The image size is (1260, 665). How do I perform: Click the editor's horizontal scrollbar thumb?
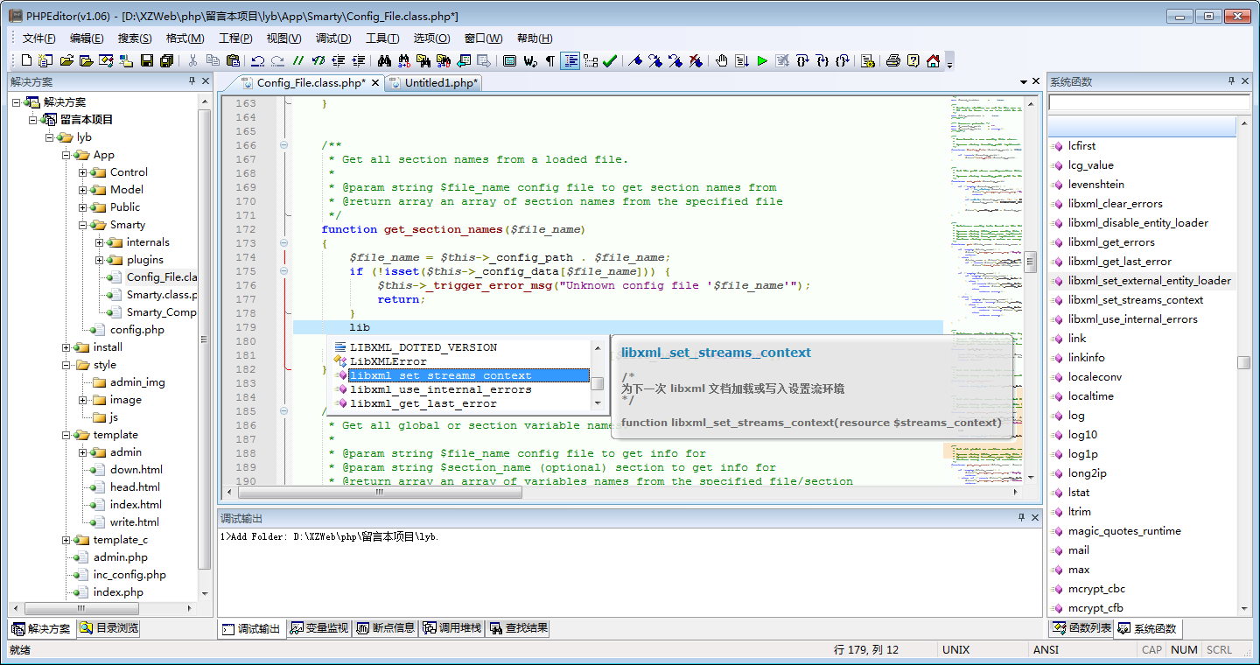[x=378, y=492]
